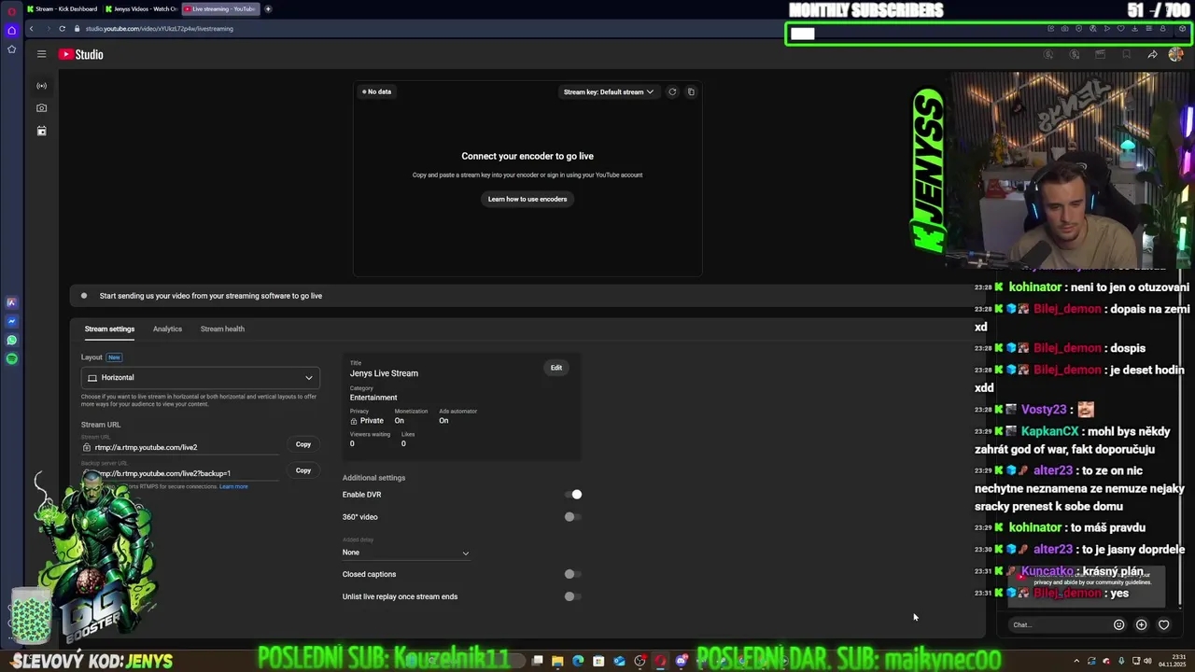Enable the Closed captions toggle
Image resolution: width=1195 pixels, height=672 pixels.
[573, 574]
